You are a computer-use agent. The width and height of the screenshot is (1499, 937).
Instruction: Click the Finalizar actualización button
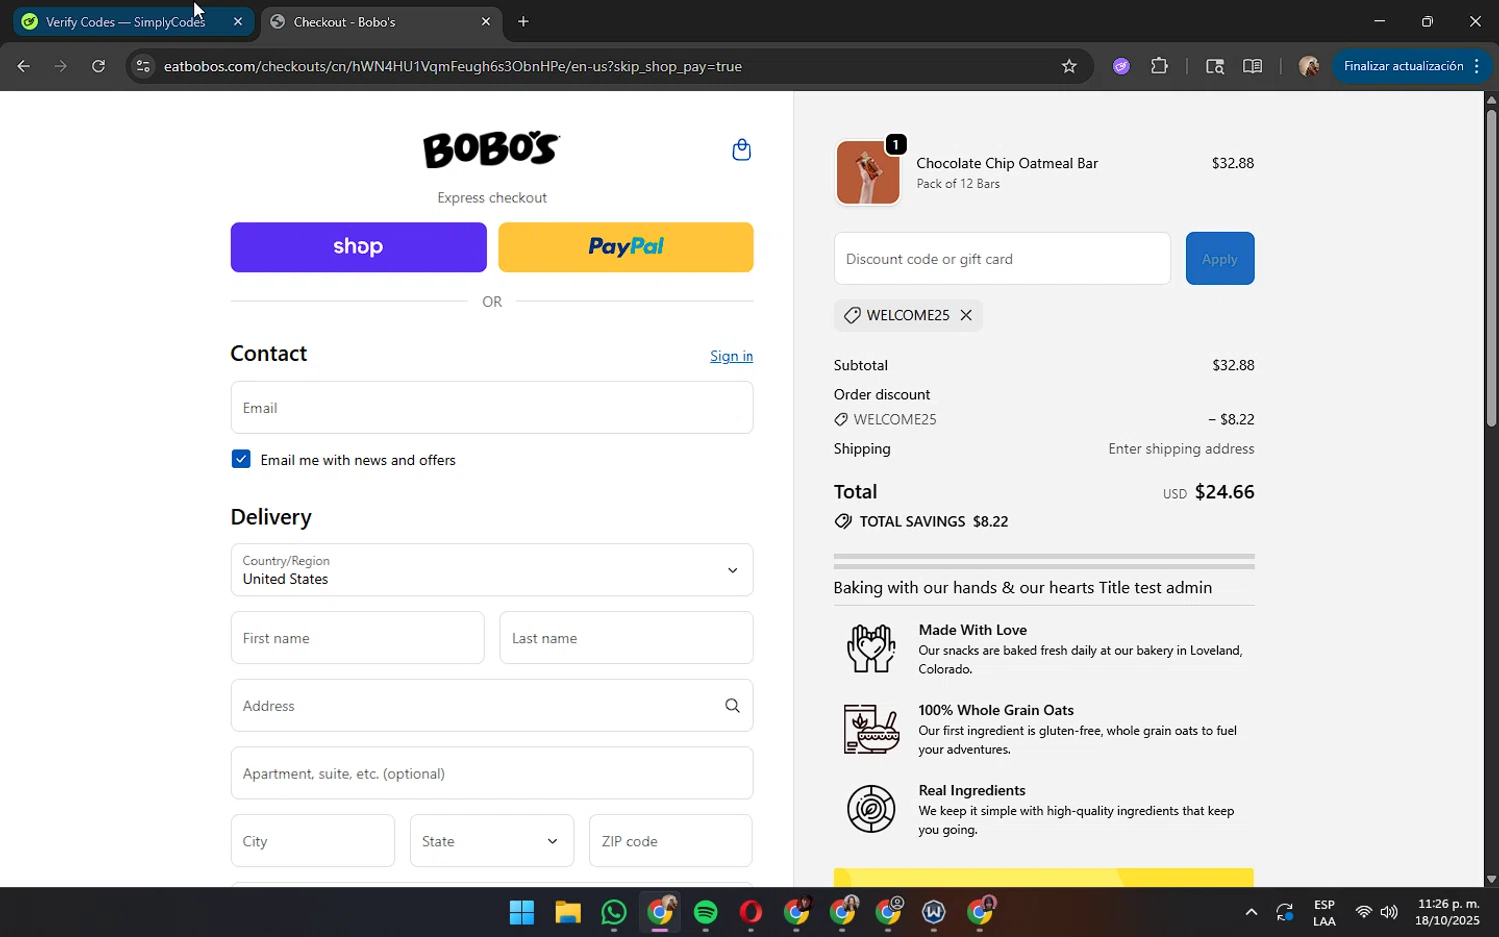click(1411, 66)
